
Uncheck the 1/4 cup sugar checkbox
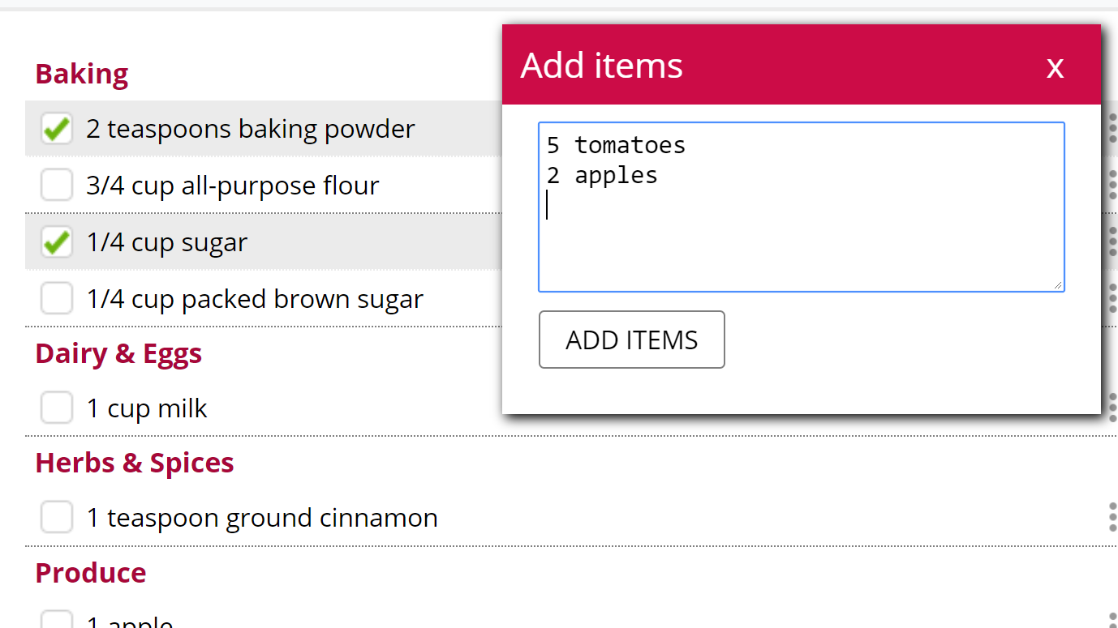click(57, 242)
